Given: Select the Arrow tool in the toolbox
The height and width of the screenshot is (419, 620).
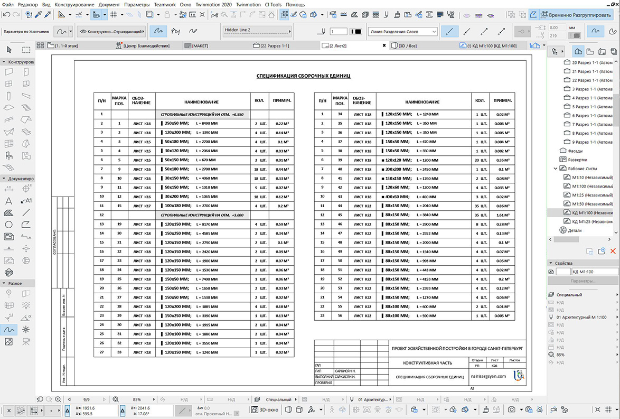Looking at the screenshot, I should (x=9, y=50).
